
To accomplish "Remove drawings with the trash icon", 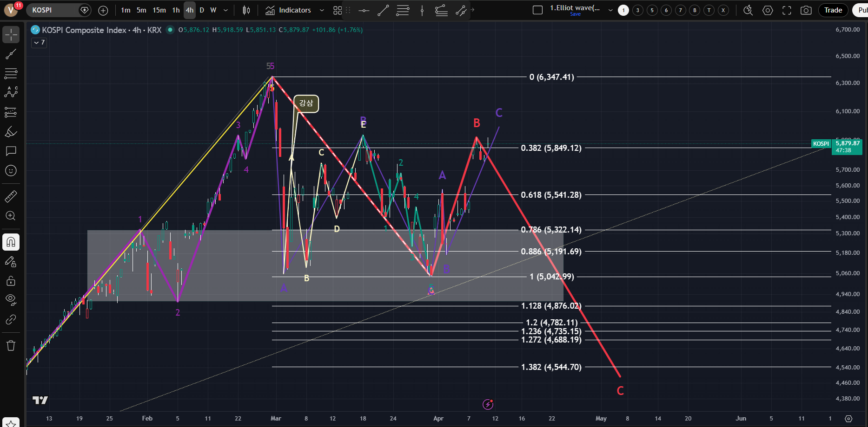I will click(11, 345).
